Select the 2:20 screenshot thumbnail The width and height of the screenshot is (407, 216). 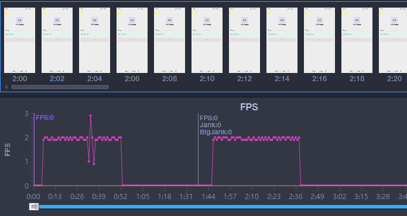tap(393, 40)
